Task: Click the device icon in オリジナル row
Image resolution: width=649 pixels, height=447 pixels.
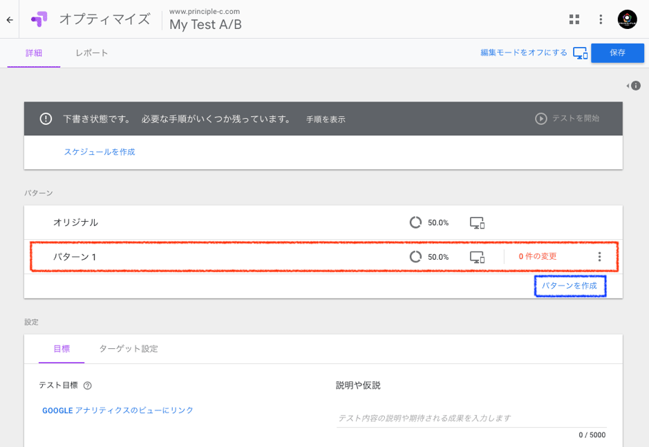Action: point(477,222)
